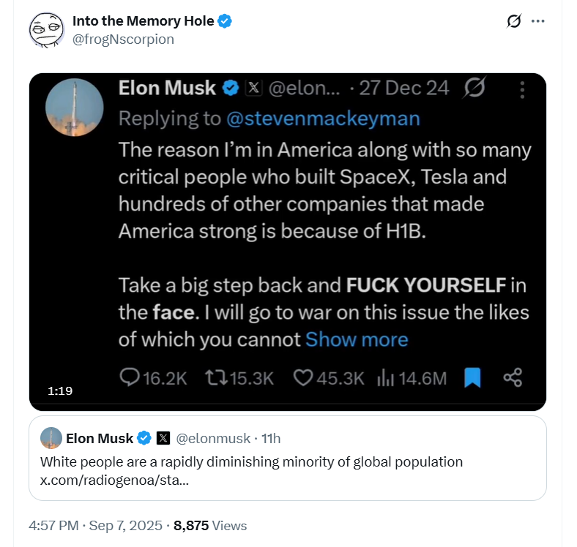This screenshot has height=547, width=577.
Task: Expand the tweet text with Show more
Action: [357, 339]
